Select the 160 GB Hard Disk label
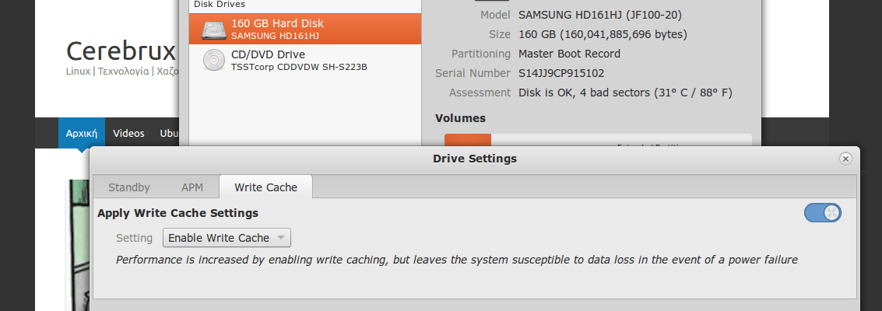The height and width of the screenshot is (311, 882). coord(277,23)
